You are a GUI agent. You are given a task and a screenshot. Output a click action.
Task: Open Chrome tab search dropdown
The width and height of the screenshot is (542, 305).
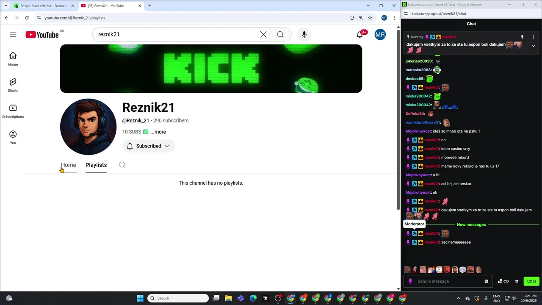point(6,6)
